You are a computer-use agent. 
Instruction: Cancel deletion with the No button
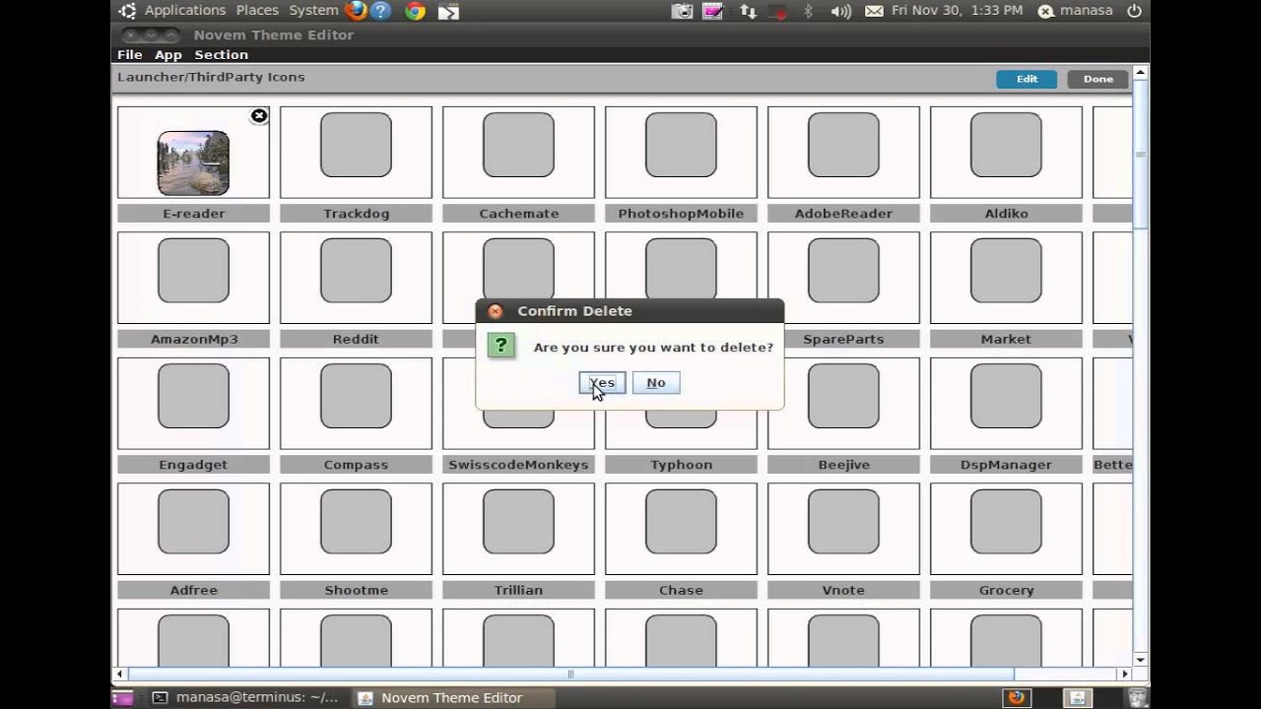pos(656,383)
